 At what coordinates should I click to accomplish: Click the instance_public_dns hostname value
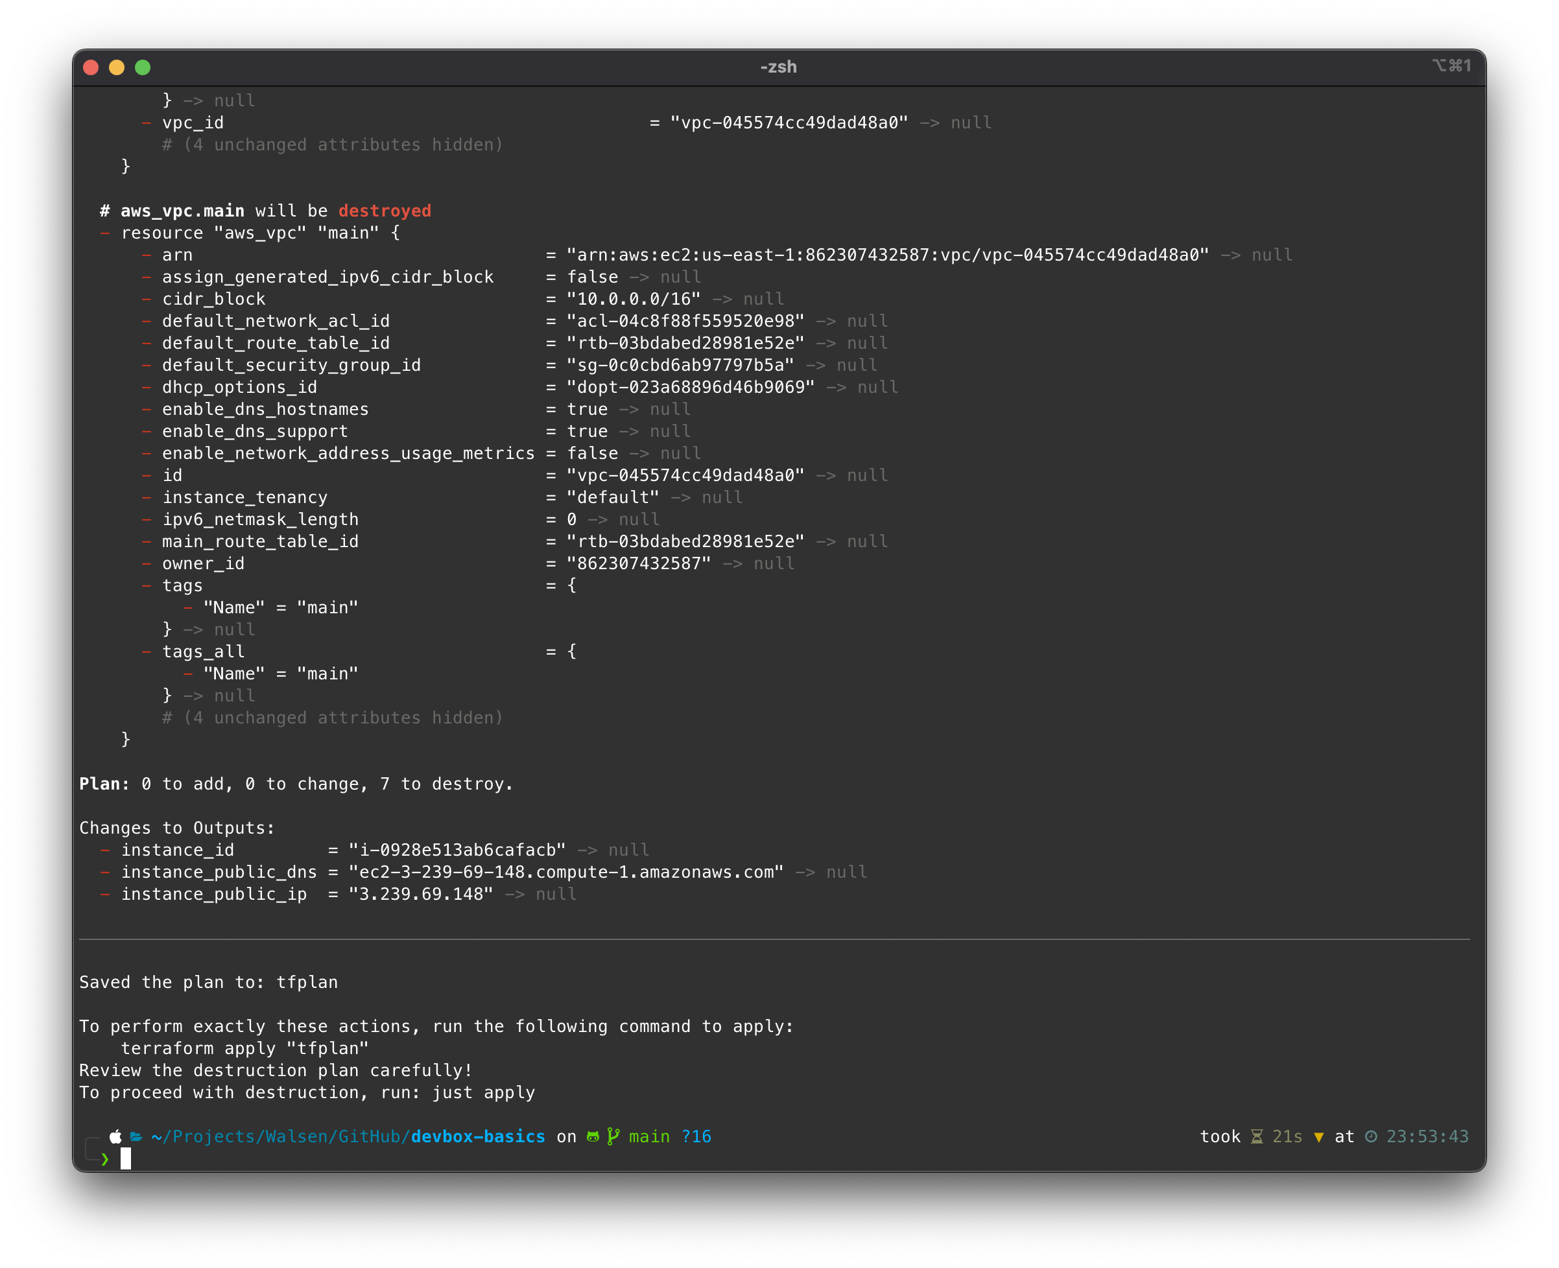point(566,872)
